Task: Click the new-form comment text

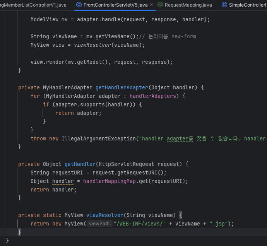Action: point(183,36)
